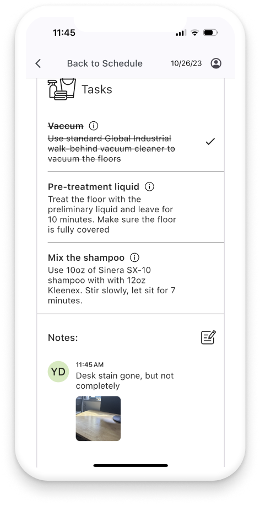Open the desk stain photo thumbnail
Viewport: 260px width, 505px height.
tap(98, 418)
